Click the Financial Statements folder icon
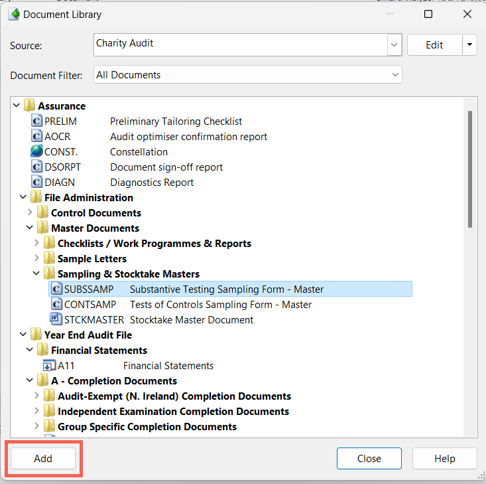This screenshot has height=484, width=486. click(42, 350)
